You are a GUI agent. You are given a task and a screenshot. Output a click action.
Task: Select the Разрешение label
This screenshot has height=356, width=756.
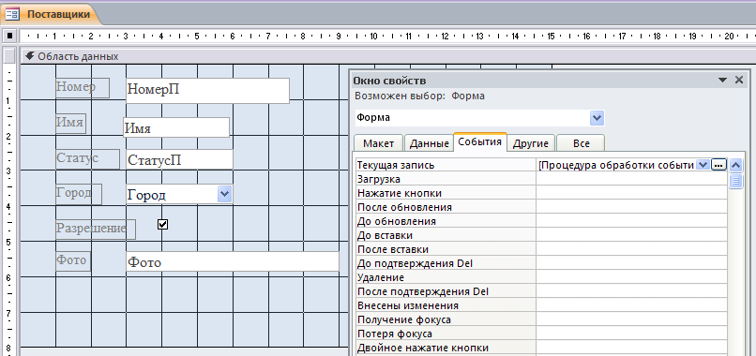tap(96, 230)
